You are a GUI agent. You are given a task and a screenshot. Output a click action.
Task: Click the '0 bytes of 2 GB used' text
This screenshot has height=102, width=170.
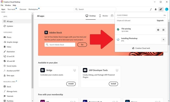(123, 21)
